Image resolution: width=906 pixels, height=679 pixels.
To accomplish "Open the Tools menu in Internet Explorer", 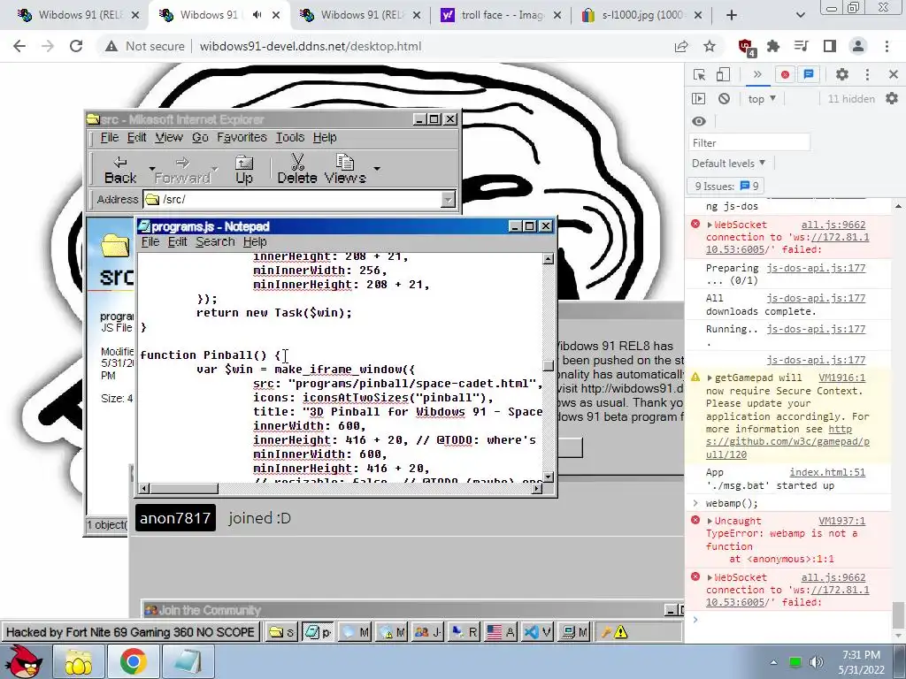I will [289, 137].
